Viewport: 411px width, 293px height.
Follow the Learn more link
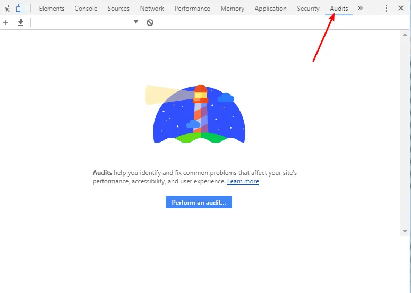(x=243, y=181)
